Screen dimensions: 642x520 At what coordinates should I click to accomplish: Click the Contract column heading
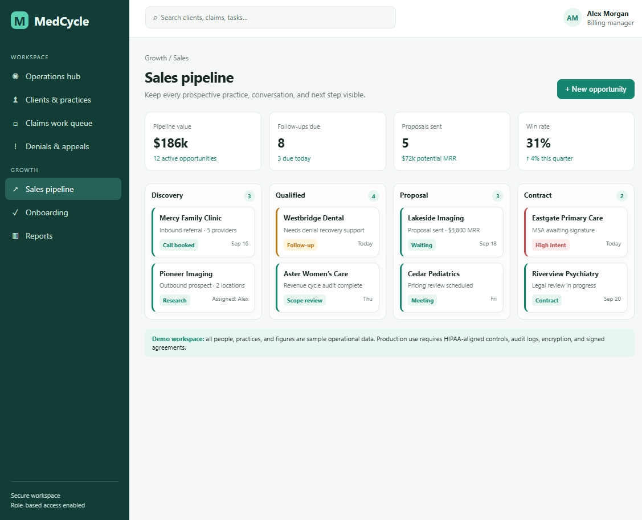click(x=538, y=195)
